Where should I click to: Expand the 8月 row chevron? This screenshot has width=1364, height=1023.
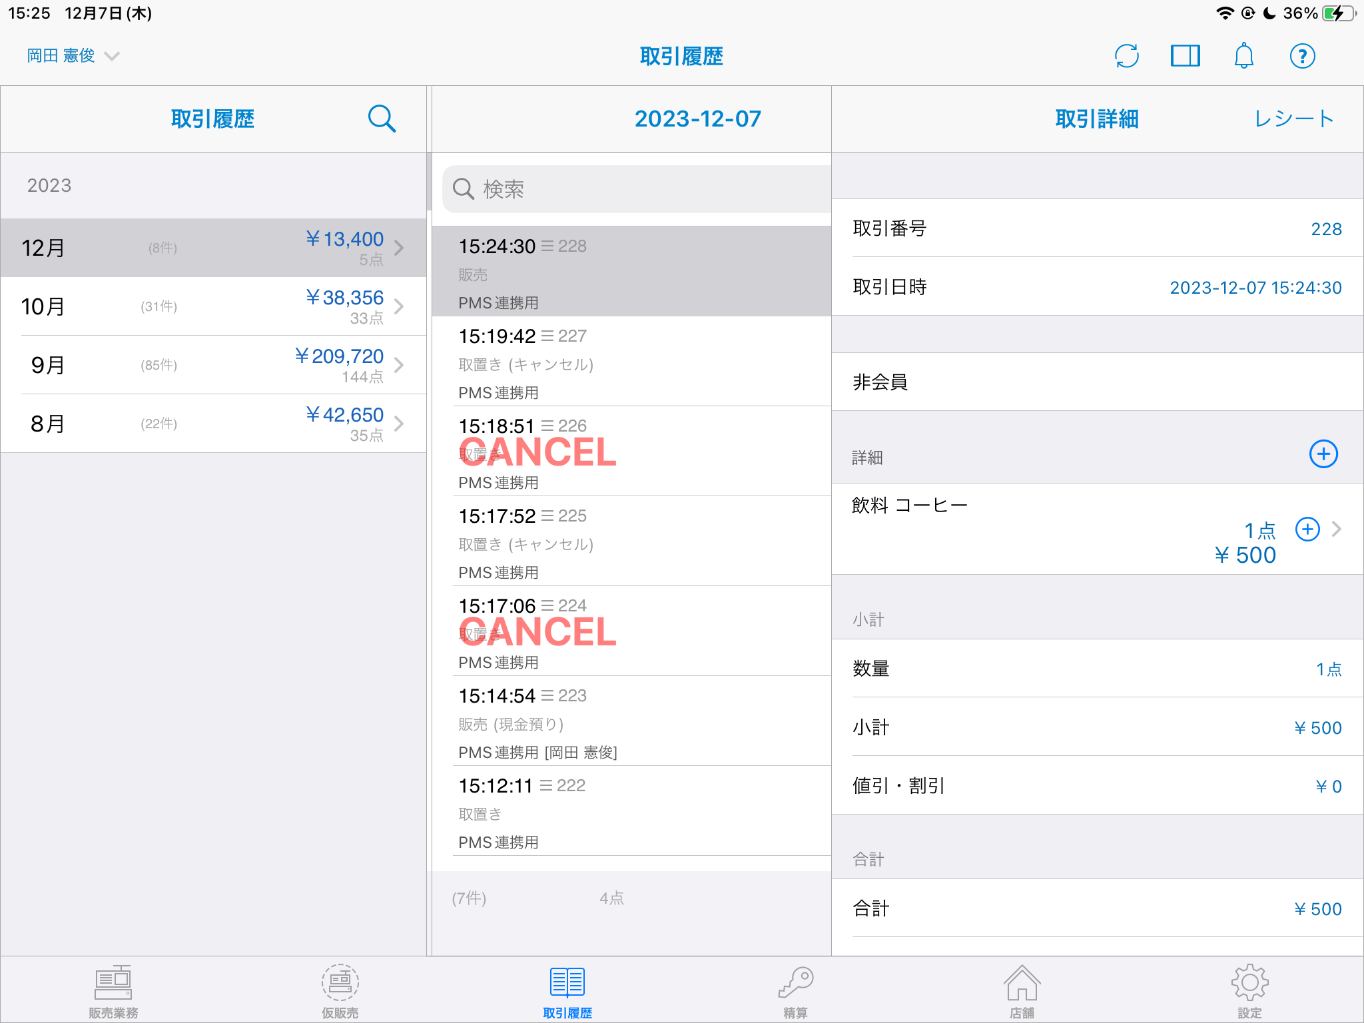pos(399,424)
